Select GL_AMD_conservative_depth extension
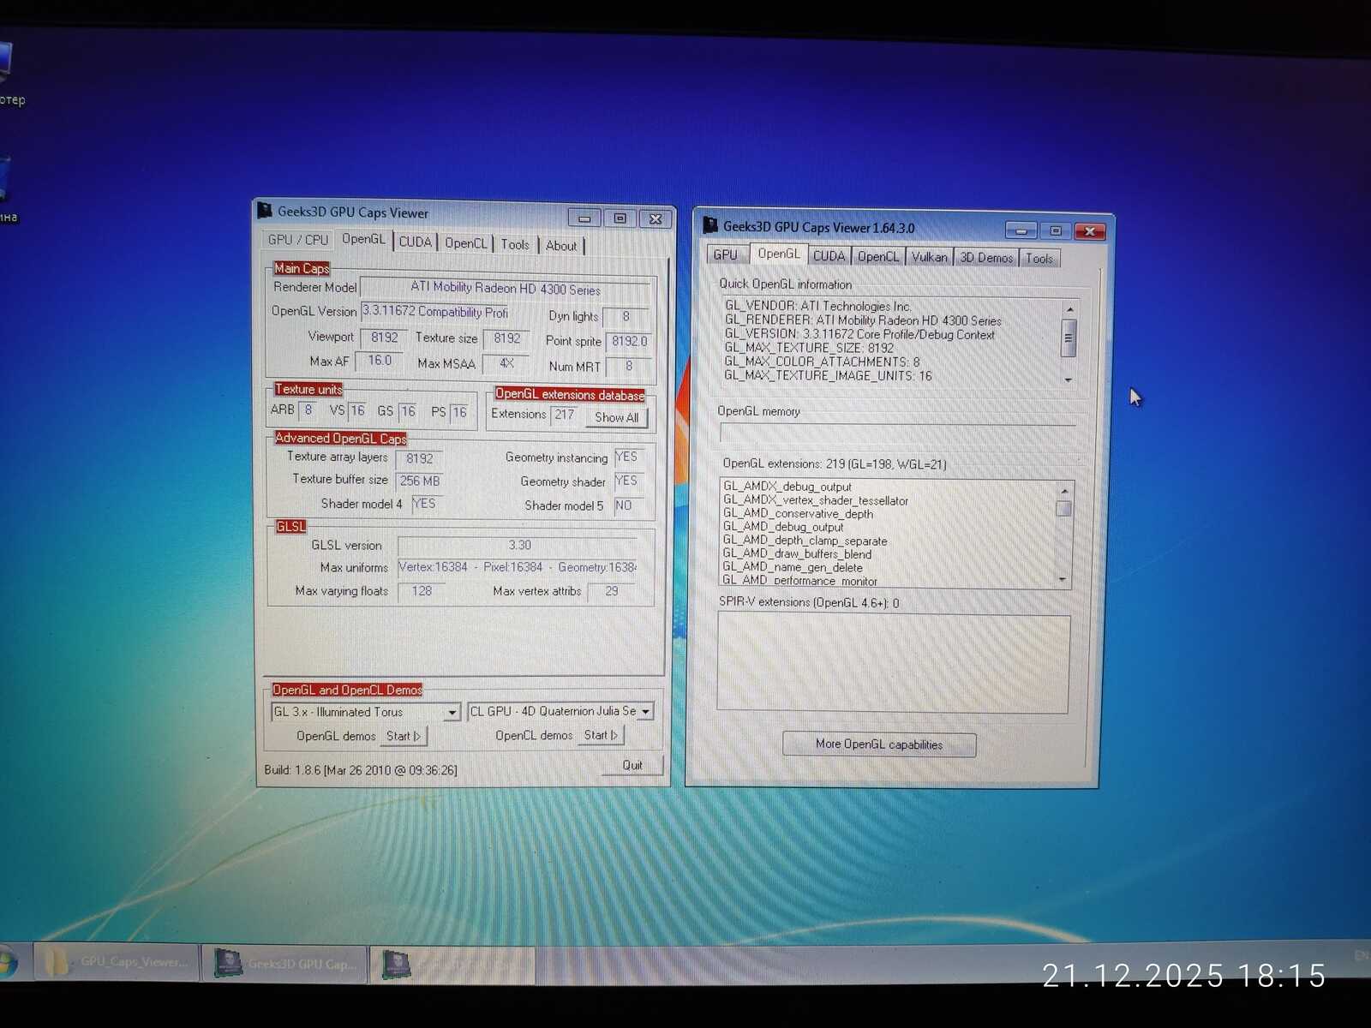This screenshot has height=1028, width=1371. pos(798,514)
